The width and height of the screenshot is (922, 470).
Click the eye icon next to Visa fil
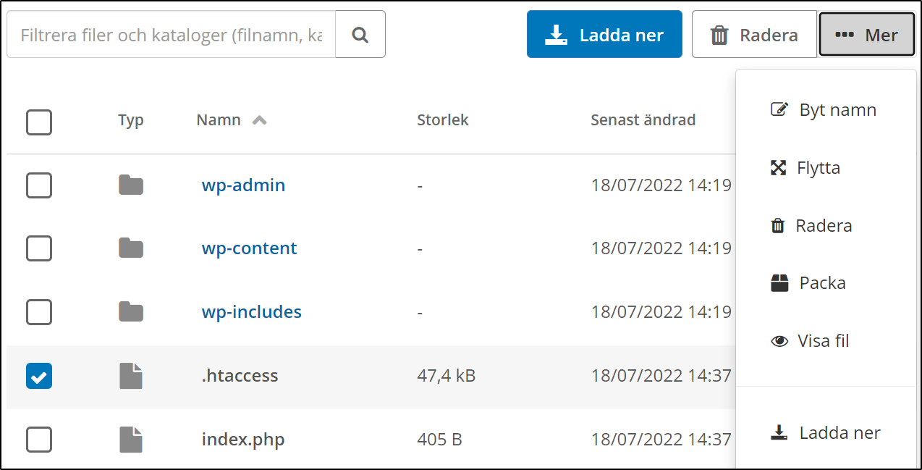[779, 340]
